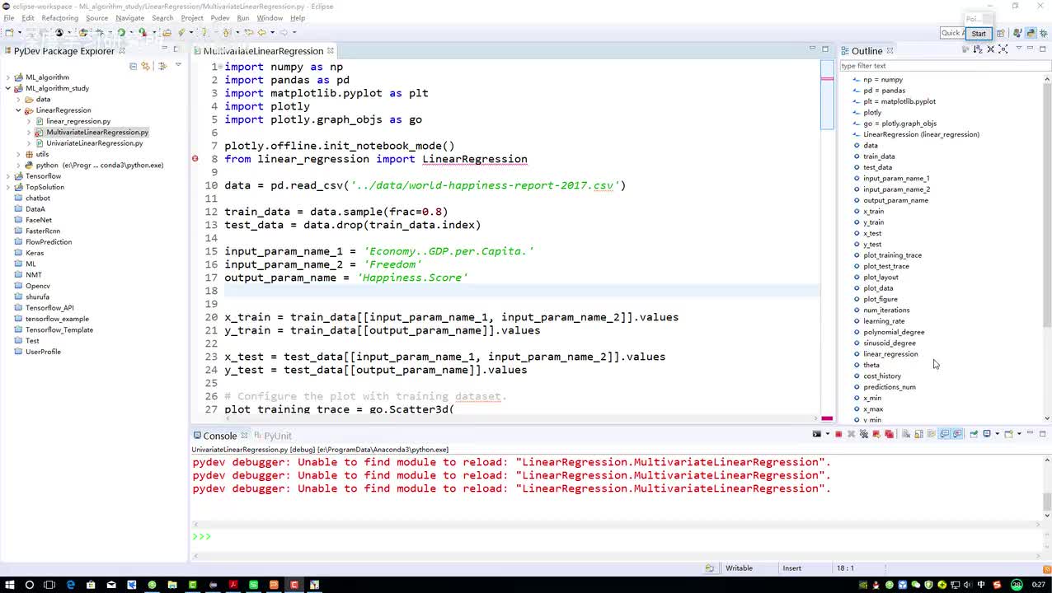Click Pin Console icon

974,434
